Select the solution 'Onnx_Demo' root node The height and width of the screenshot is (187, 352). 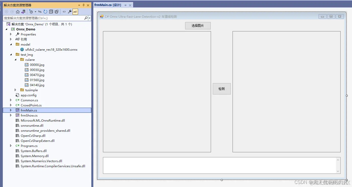(42, 24)
